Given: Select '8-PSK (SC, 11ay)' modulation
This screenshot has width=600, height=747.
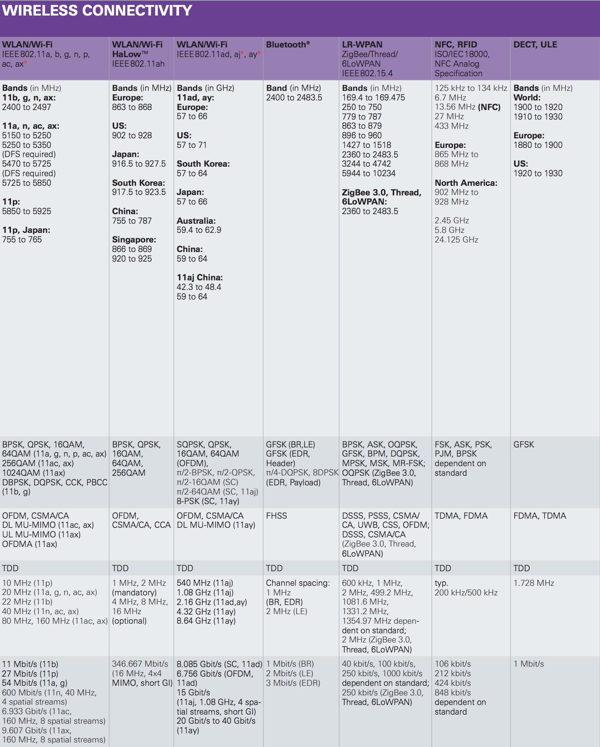Looking at the screenshot, I should pos(208,501).
